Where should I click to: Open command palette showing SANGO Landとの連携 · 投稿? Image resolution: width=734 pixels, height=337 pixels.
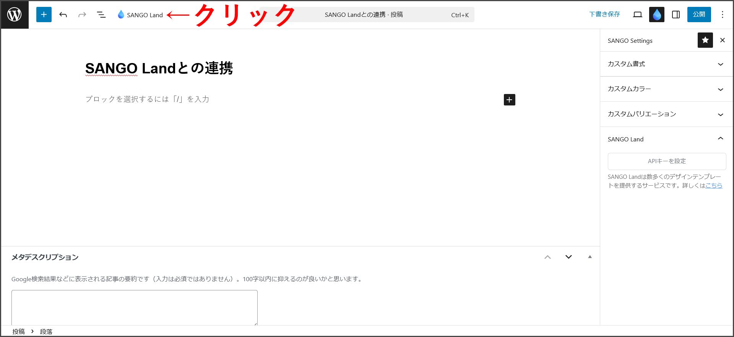pos(367,15)
